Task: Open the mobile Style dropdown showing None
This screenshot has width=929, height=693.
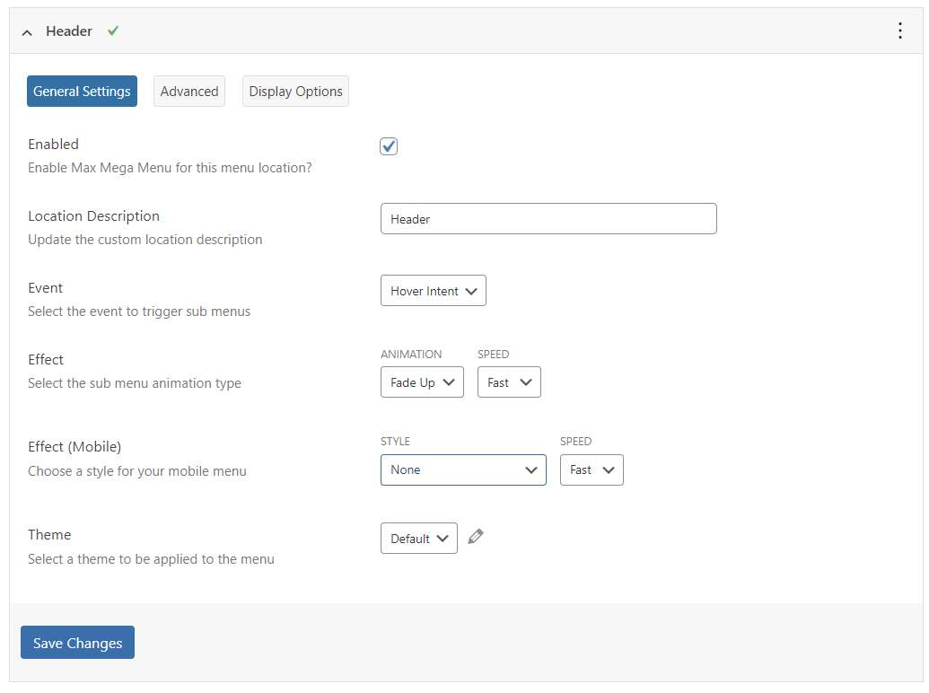Action: pos(463,469)
